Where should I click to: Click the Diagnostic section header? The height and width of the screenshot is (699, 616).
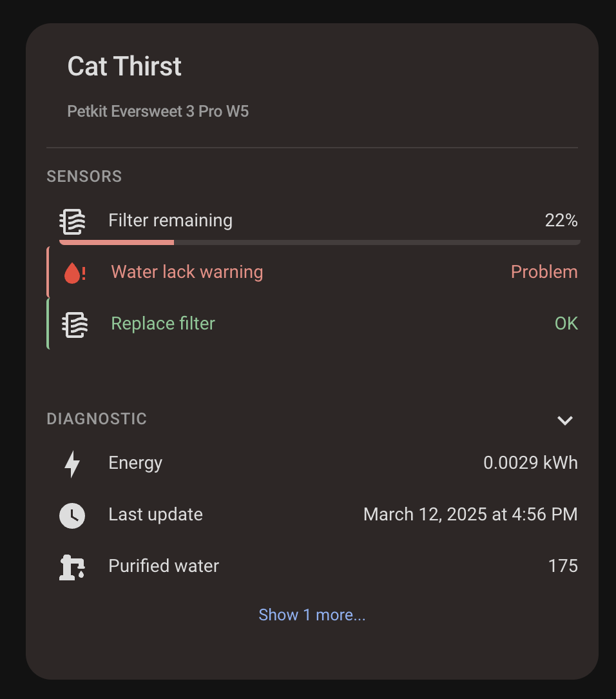(97, 419)
